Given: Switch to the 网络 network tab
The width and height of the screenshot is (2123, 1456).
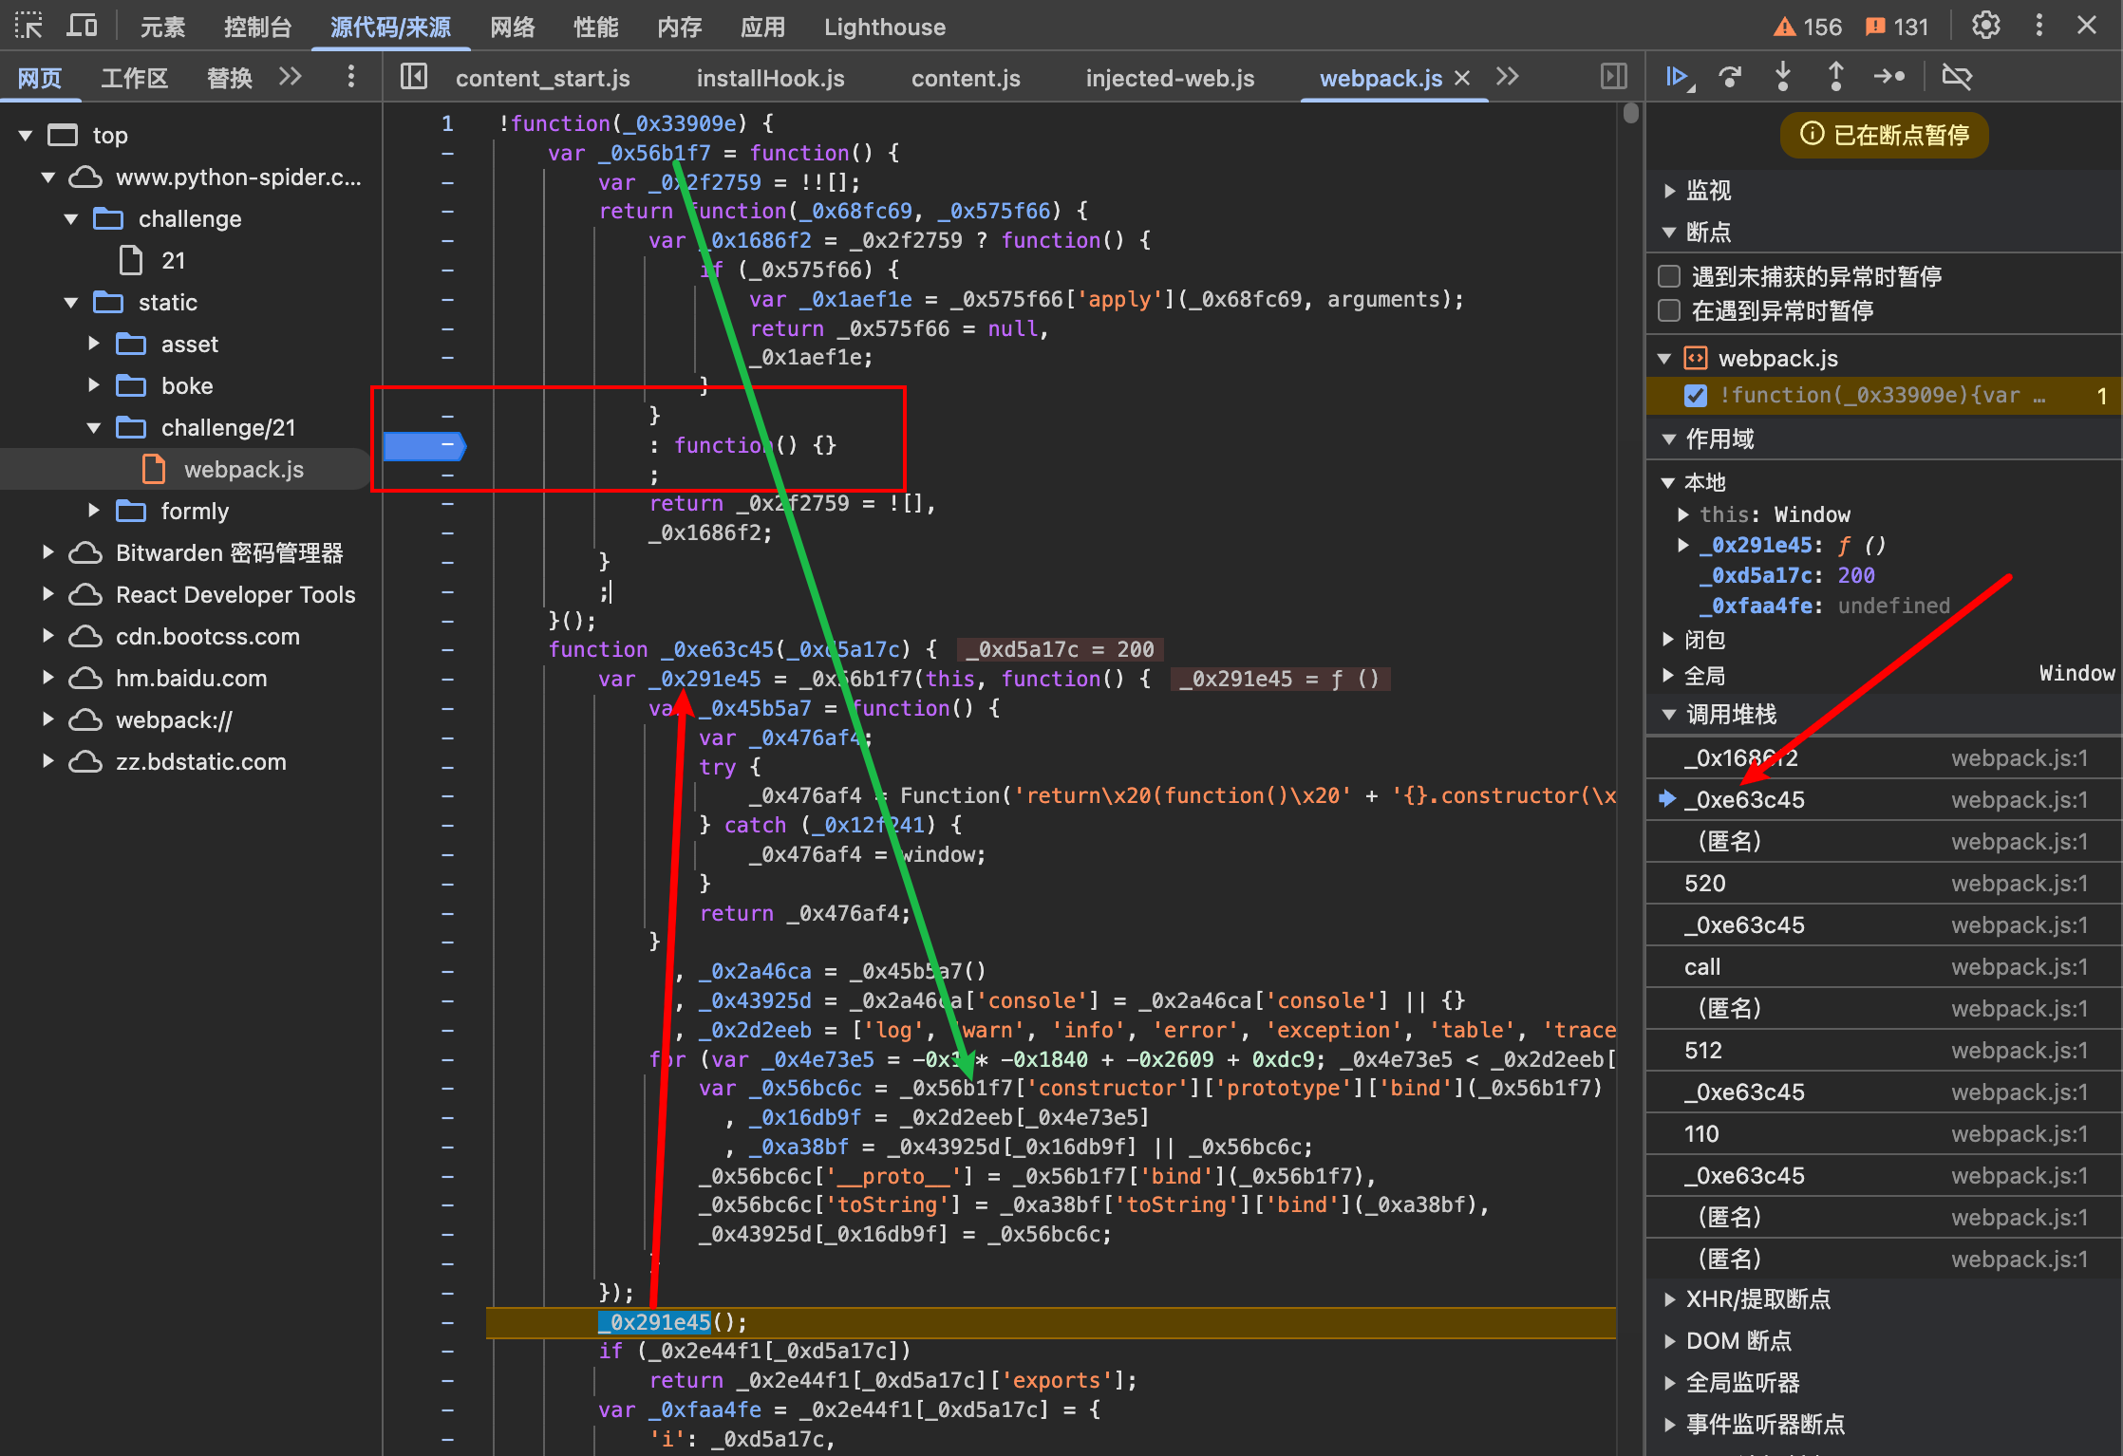Looking at the screenshot, I should (513, 28).
